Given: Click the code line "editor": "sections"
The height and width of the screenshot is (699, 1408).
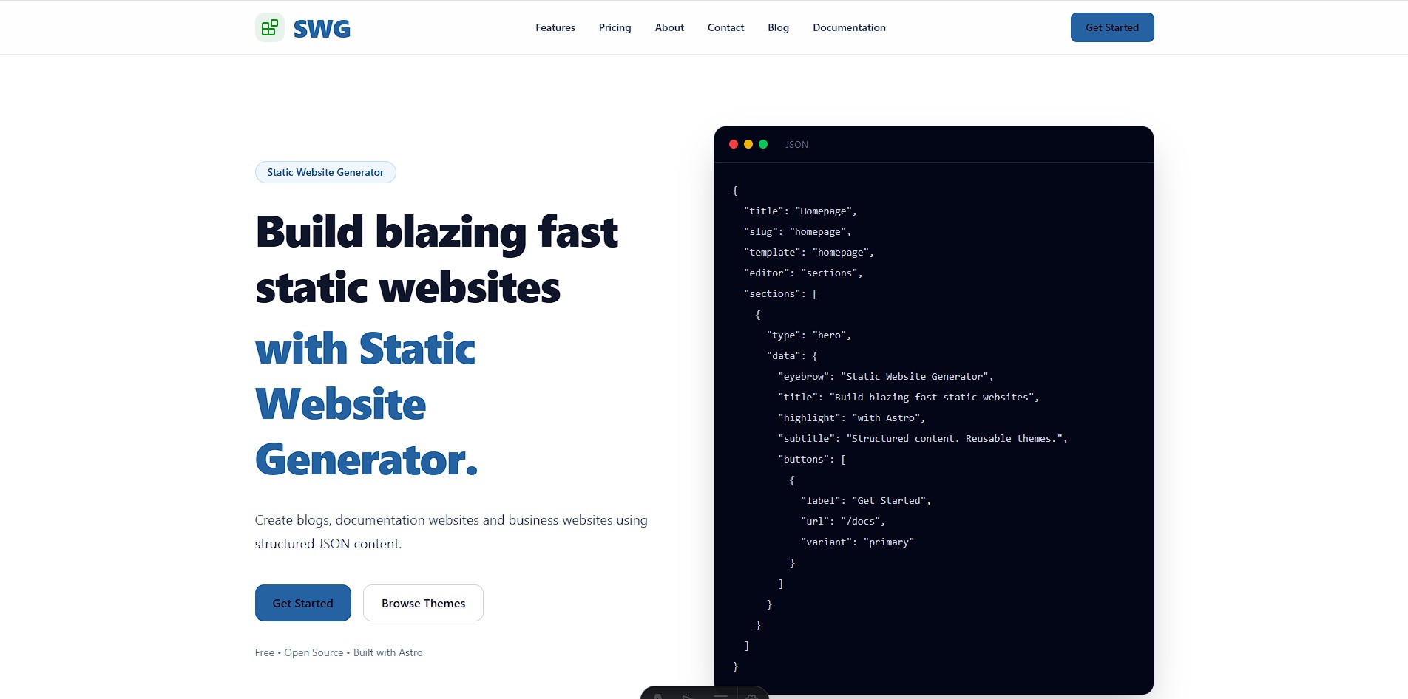Looking at the screenshot, I should coord(803,273).
